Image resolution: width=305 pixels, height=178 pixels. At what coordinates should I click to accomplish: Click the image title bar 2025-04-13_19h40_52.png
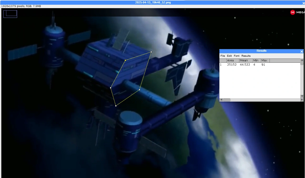coord(153,3)
